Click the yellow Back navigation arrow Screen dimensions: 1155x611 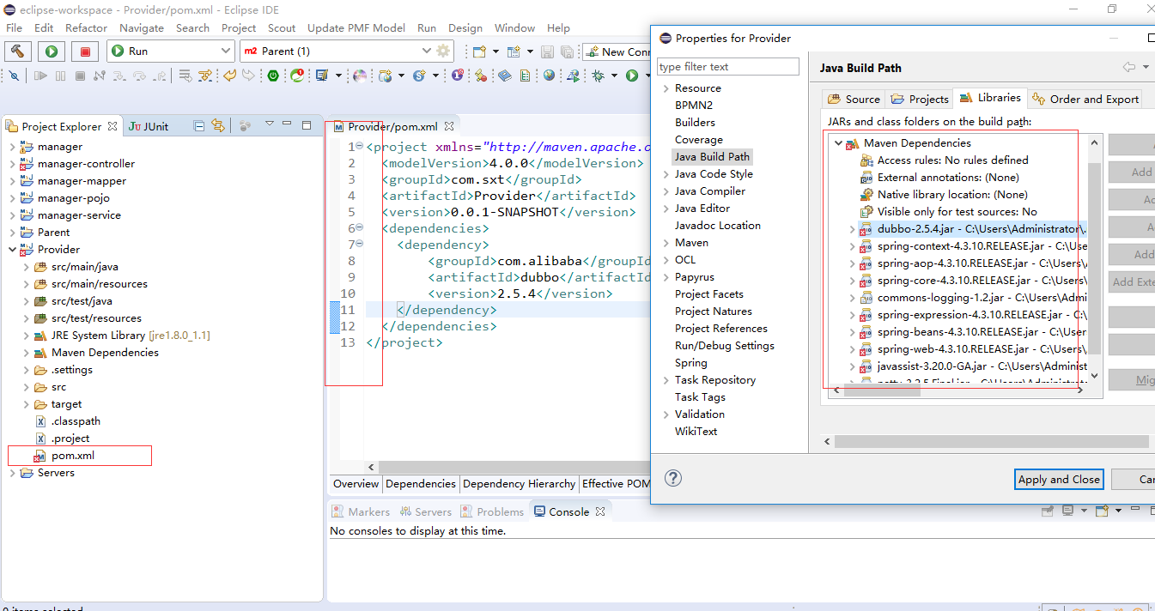[229, 76]
